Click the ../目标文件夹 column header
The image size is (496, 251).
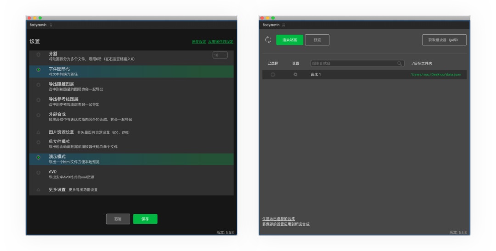coord(421,63)
